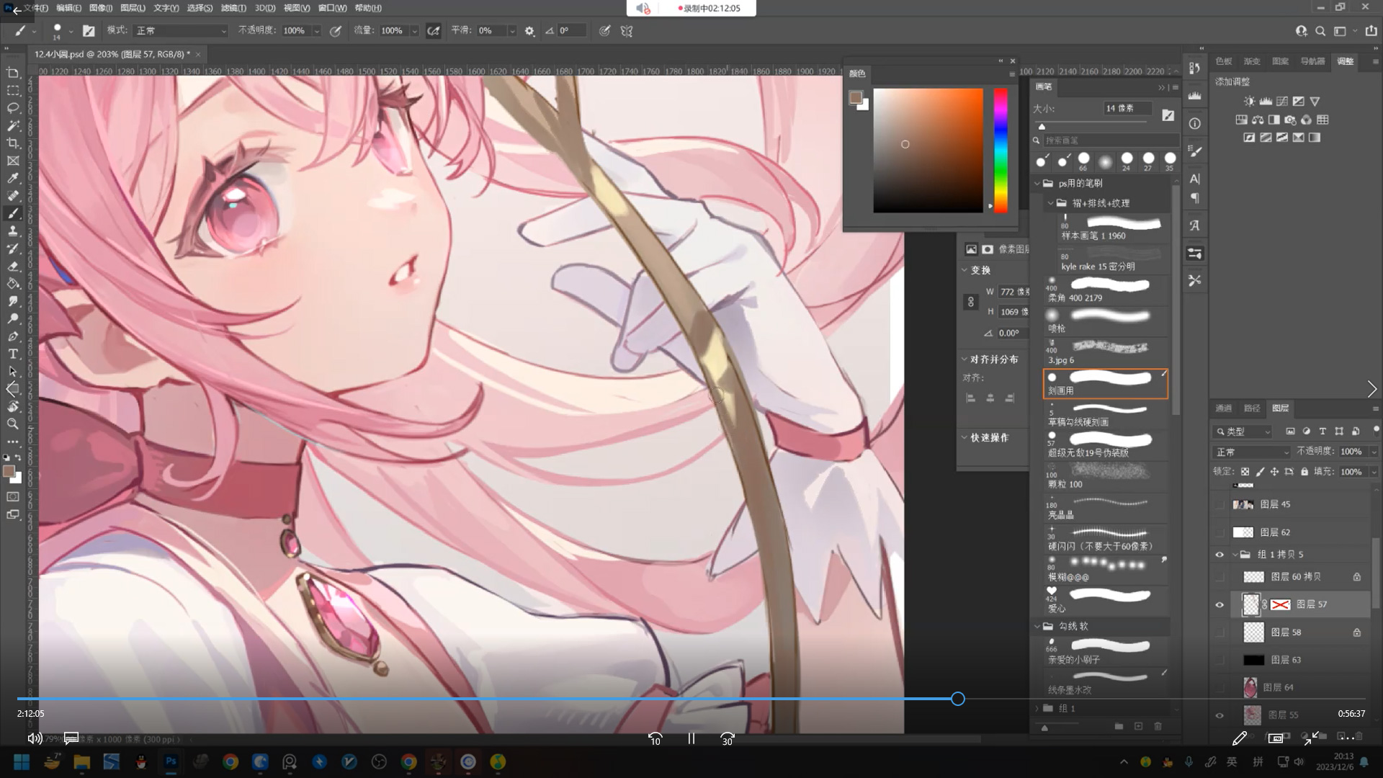The height and width of the screenshot is (778, 1383).
Task: Select the Zoom tool
Action: coord(13,424)
